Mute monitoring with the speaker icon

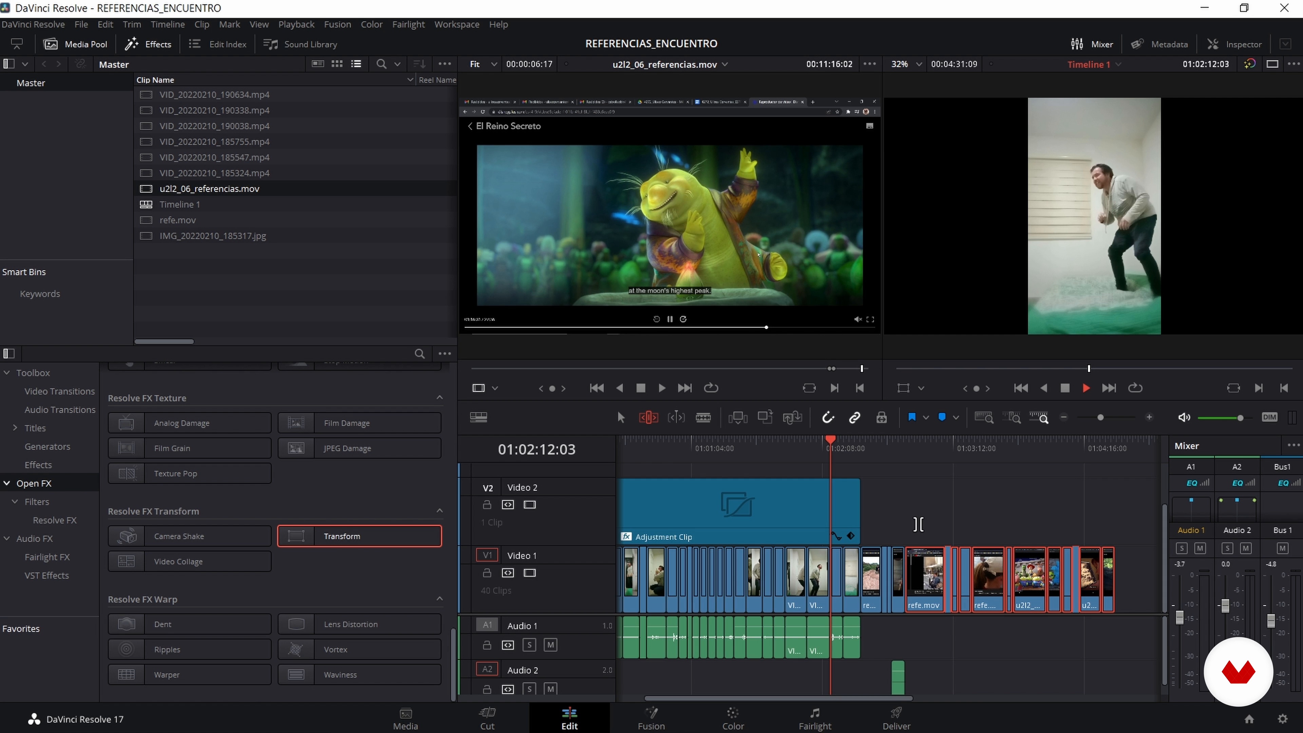[x=1184, y=417]
